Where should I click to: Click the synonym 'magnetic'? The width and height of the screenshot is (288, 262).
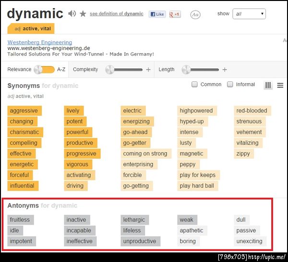pyautogui.click(x=192, y=153)
